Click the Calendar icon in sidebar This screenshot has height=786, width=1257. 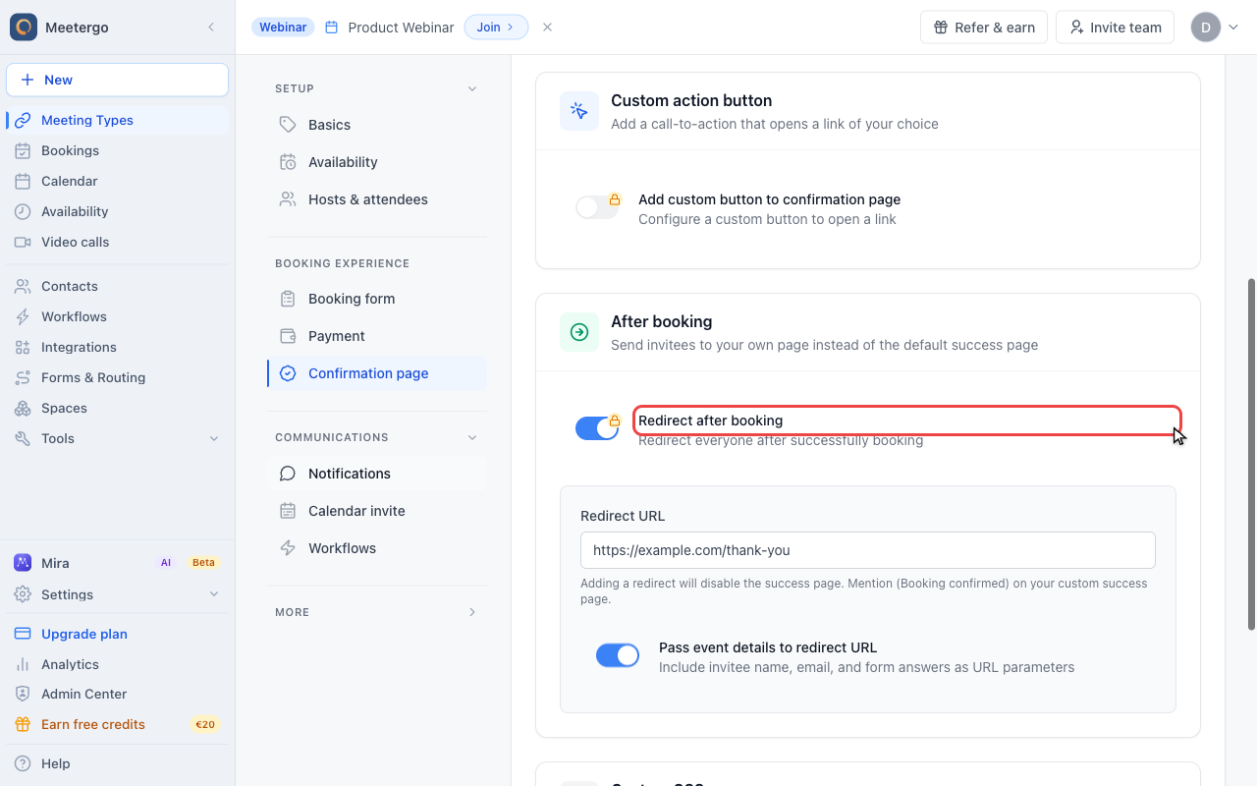pyautogui.click(x=23, y=181)
